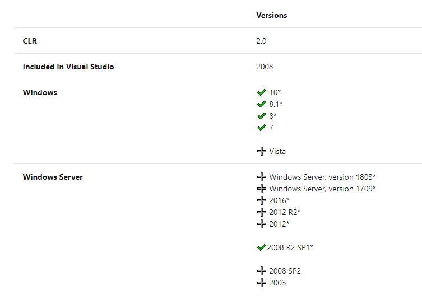
Task: Select the CLR version 2.0 value
Action: pos(261,41)
